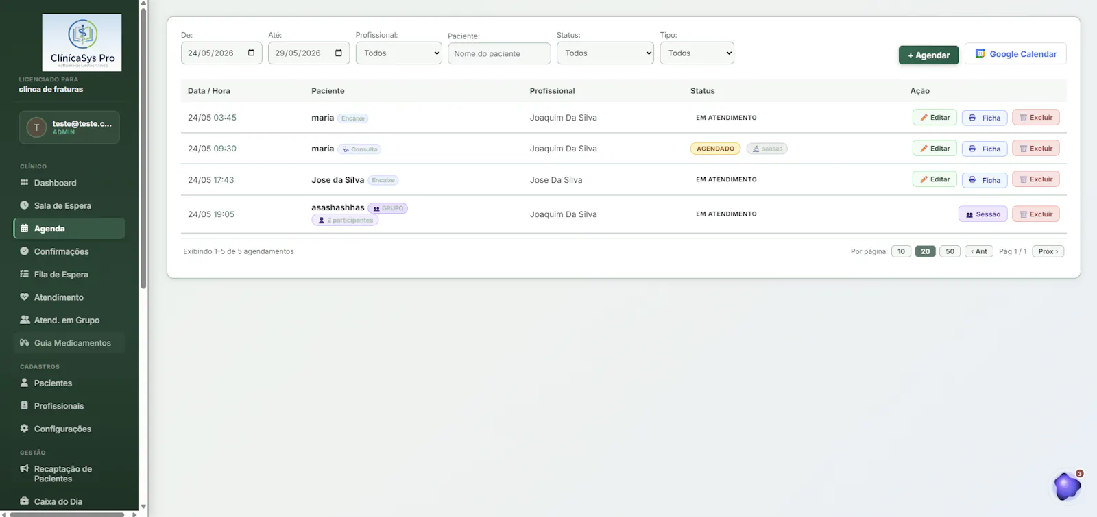Edit the 24/05 03:45 maria appointment

click(935, 118)
